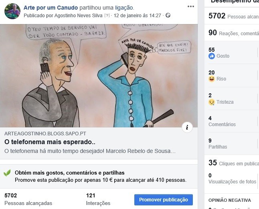Click the Tristeza sad emoji icon
Screen dimensions: 259x209
point(212,102)
